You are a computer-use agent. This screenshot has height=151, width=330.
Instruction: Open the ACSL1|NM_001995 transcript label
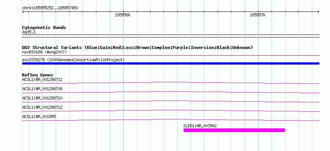39,116
